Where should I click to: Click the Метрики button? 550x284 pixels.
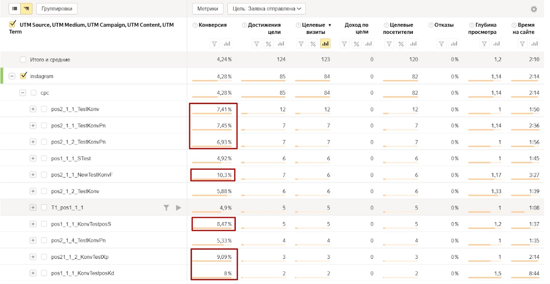pyautogui.click(x=208, y=8)
